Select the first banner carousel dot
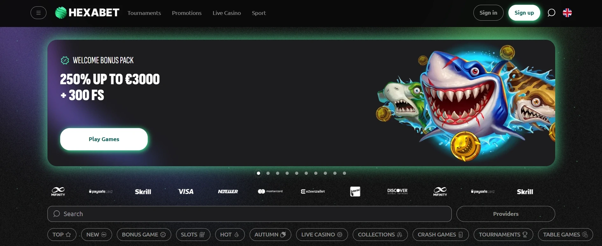602x246 pixels. pos(259,173)
